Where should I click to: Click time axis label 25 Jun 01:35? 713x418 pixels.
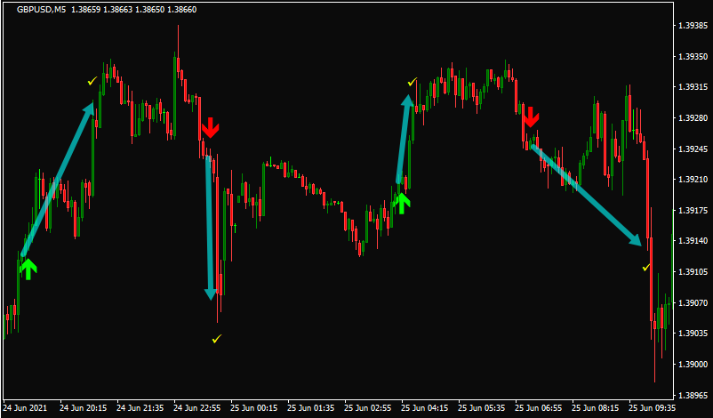310,408
